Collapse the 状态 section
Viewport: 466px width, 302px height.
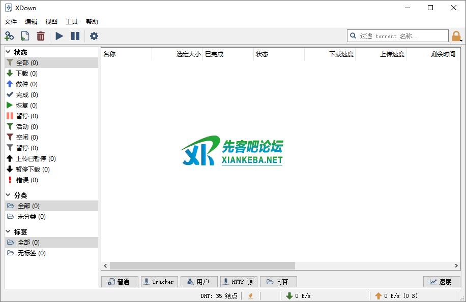click(x=8, y=52)
